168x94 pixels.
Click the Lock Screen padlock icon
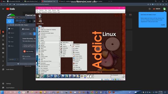[x=39, y=72]
